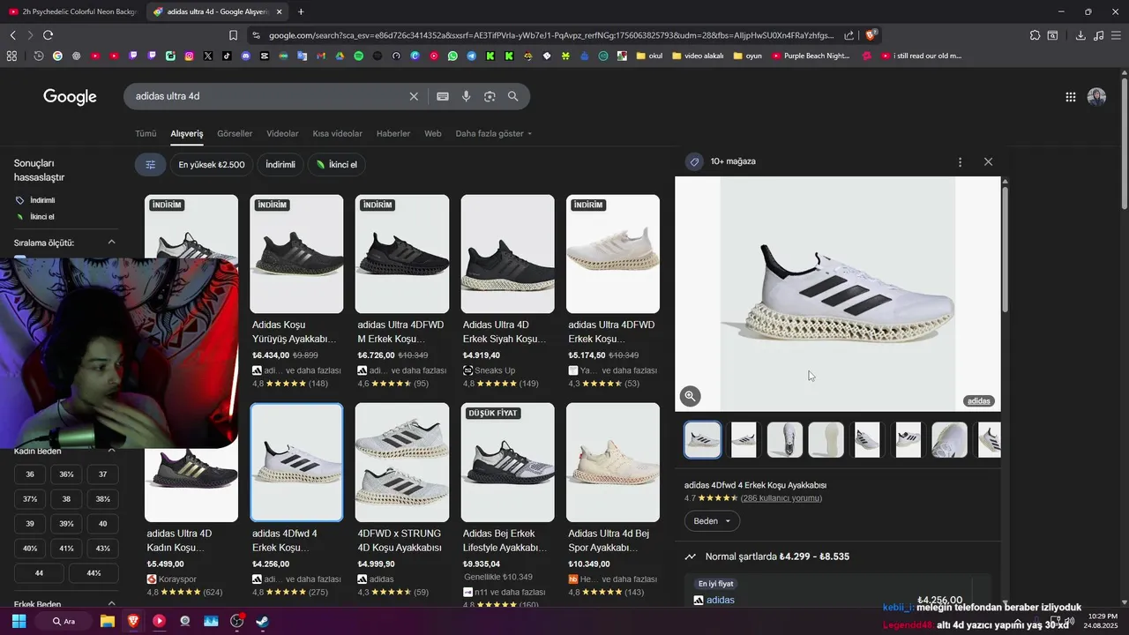
Task: Open the ChatGPT bookmark icon
Action: pos(76,56)
